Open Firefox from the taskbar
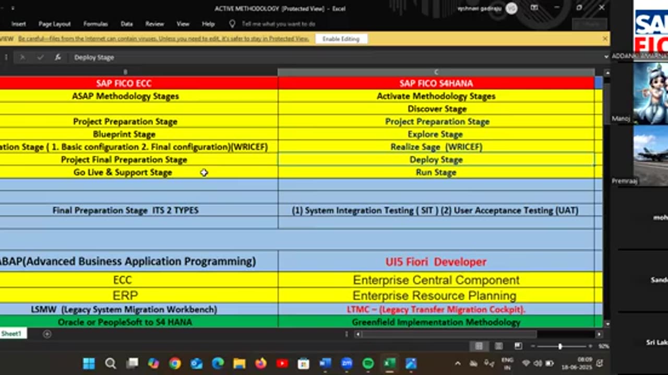Viewport: 668px width, 375px height. click(x=260, y=363)
